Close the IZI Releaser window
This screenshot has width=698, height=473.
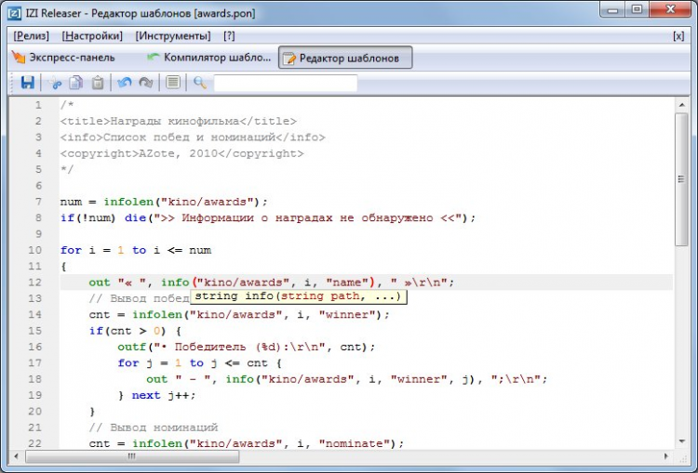click(x=670, y=9)
